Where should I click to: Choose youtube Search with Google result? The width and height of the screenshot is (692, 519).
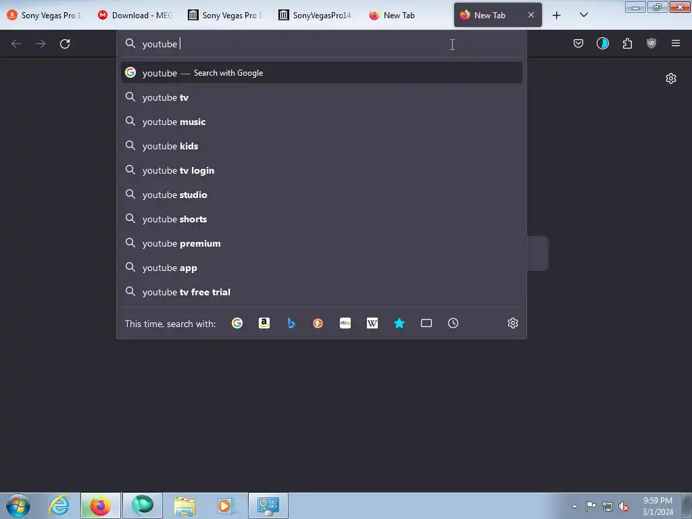tap(321, 73)
